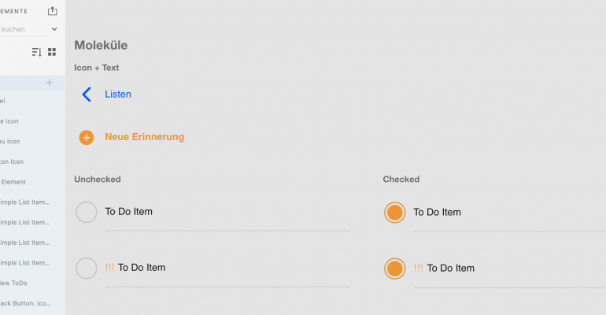Click the share/export icon in sidebar header
The width and height of the screenshot is (606, 315).
point(52,11)
